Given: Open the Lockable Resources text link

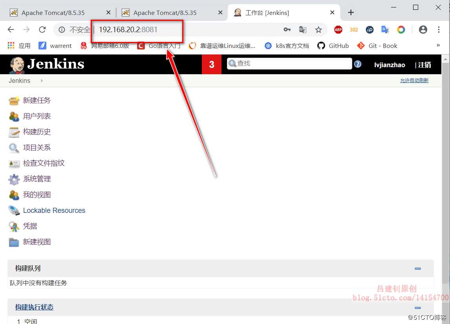Looking at the screenshot, I should [x=54, y=211].
